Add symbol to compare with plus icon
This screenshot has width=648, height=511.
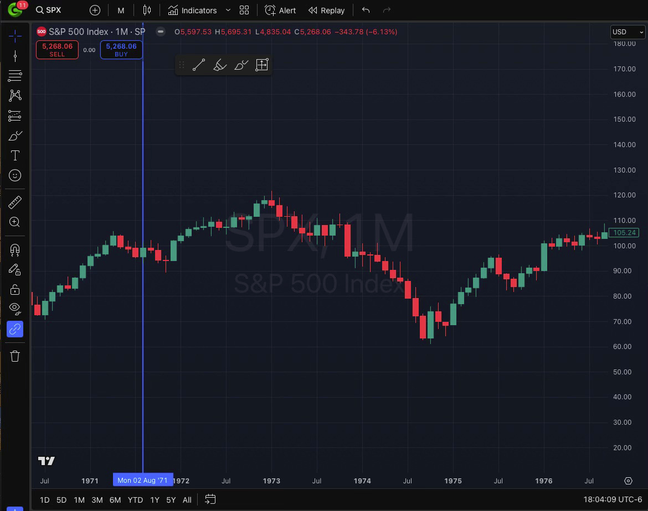tap(95, 11)
